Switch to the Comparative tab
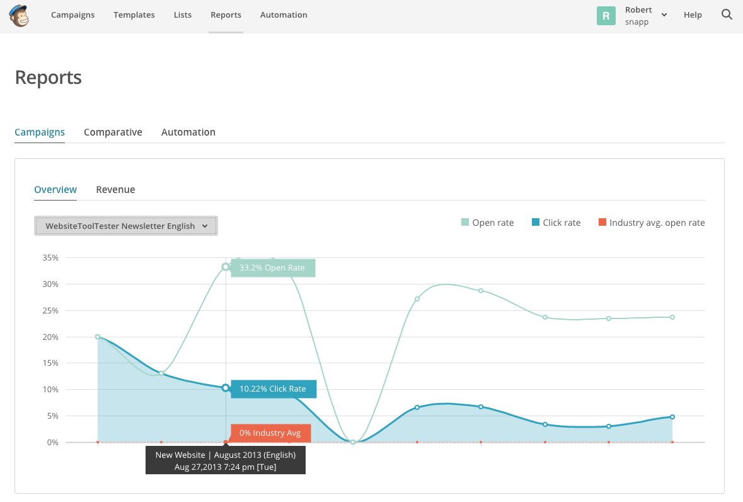Screen dimensions: 743x502 point(113,132)
